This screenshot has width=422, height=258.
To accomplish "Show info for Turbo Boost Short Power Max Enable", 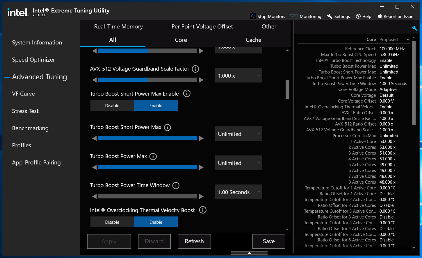I will point(187,94).
